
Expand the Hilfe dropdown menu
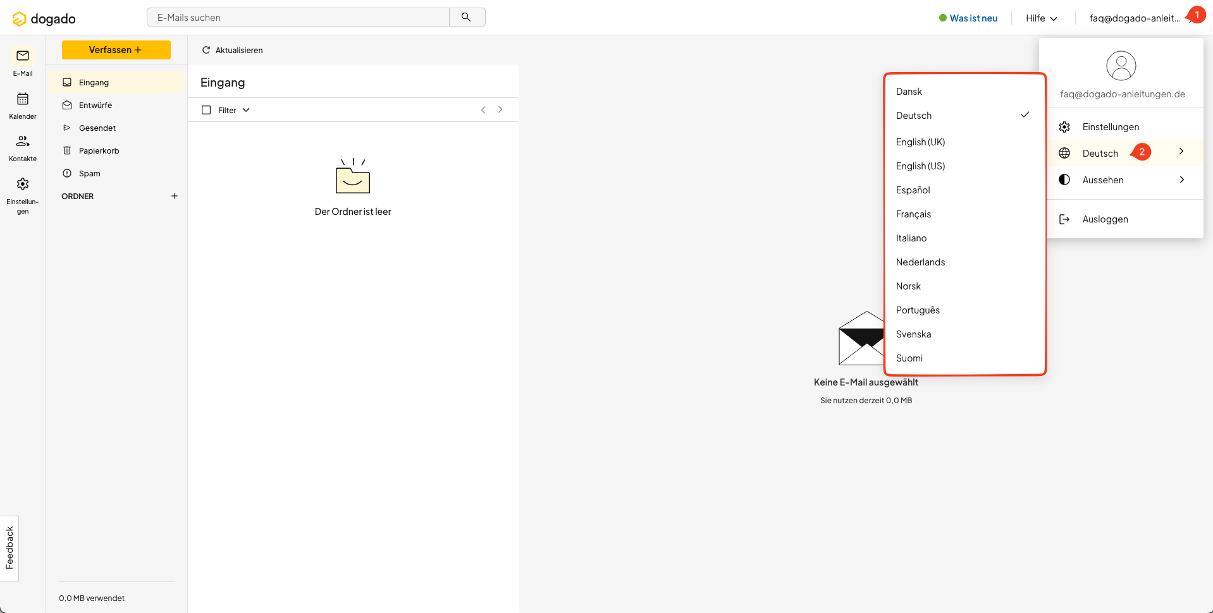(x=1042, y=18)
